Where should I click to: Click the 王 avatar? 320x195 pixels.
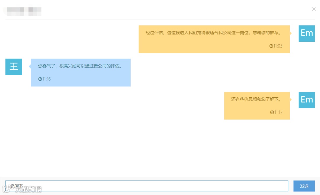click(x=14, y=67)
